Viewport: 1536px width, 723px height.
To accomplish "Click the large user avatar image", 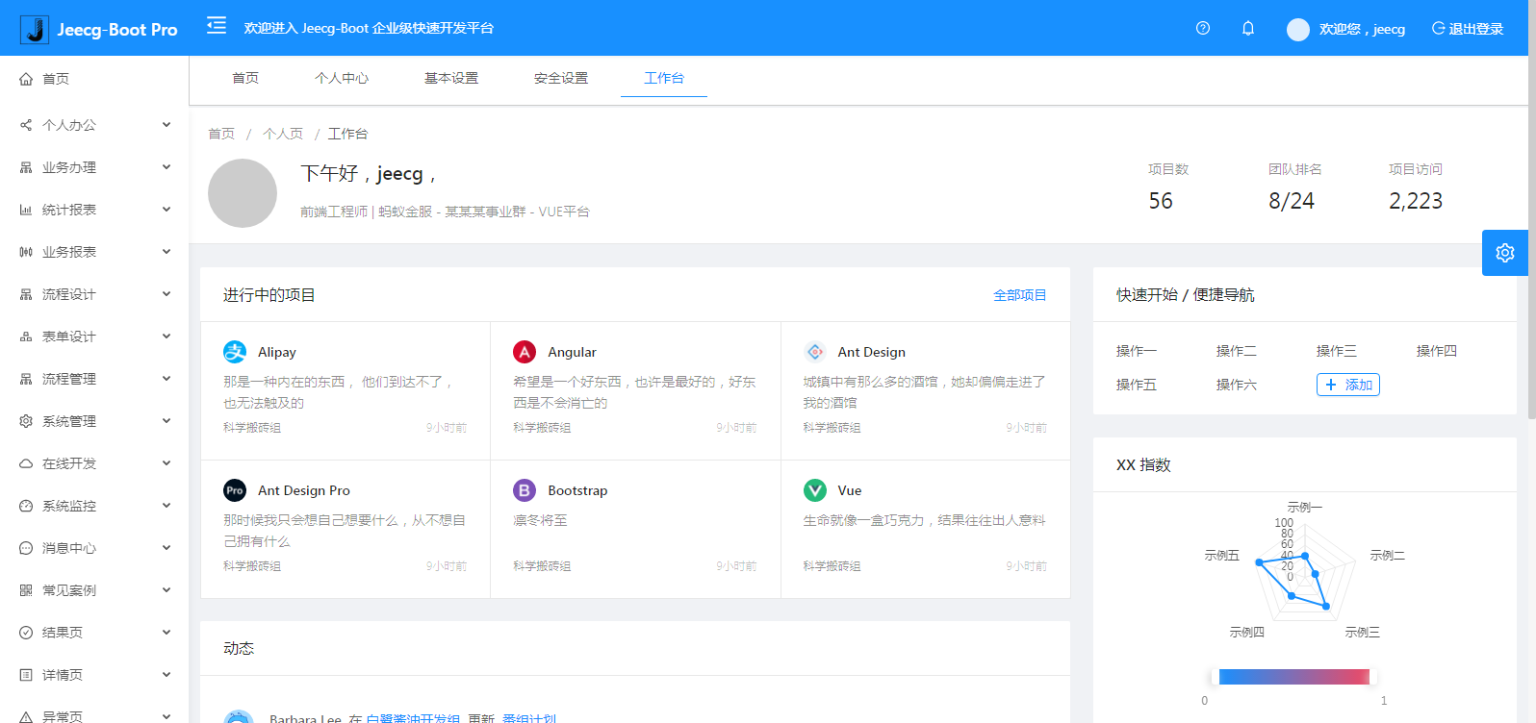I will [243, 193].
